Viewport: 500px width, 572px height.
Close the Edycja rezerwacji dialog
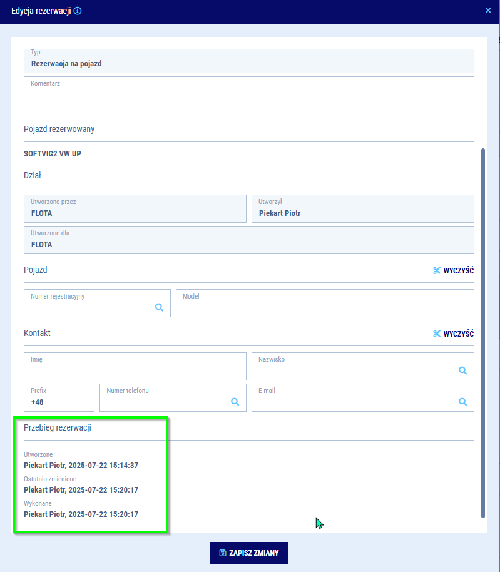pyautogui.click(x=488, y=10)
